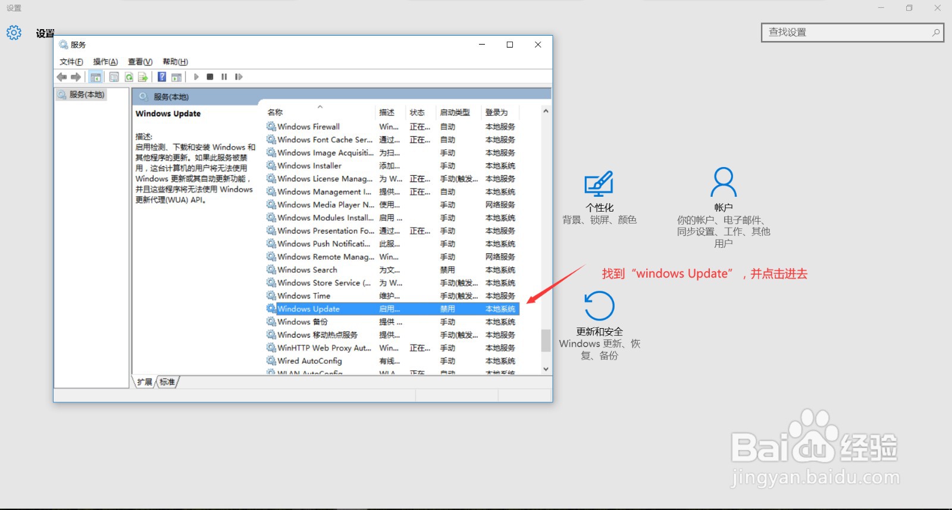This screenshot has height=510, width=952.
Task: Sort by the 描述 column header
Action: 390,112
